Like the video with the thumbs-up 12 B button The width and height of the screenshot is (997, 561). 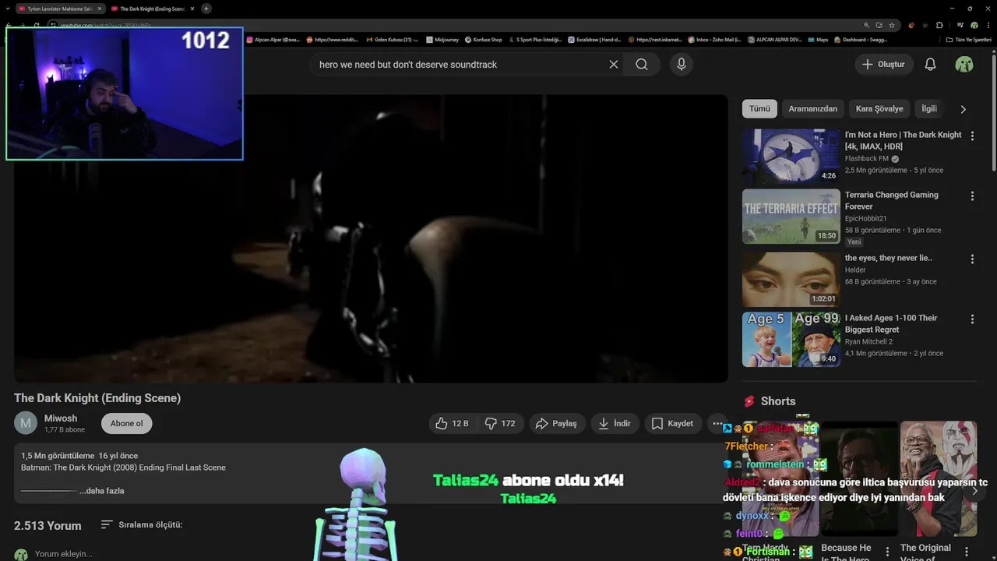point(452,424)
